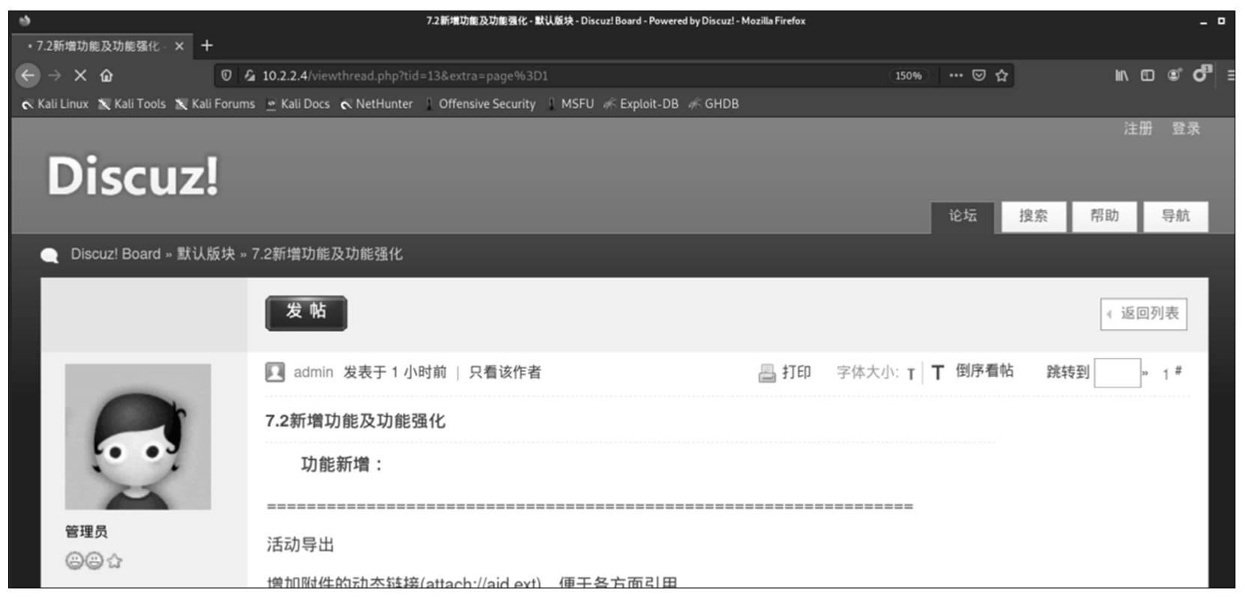Image resolution: width=1245 pixels, height=597 pixels.
Task: Reset the 150% zoom level indicator
Action: 909,76
